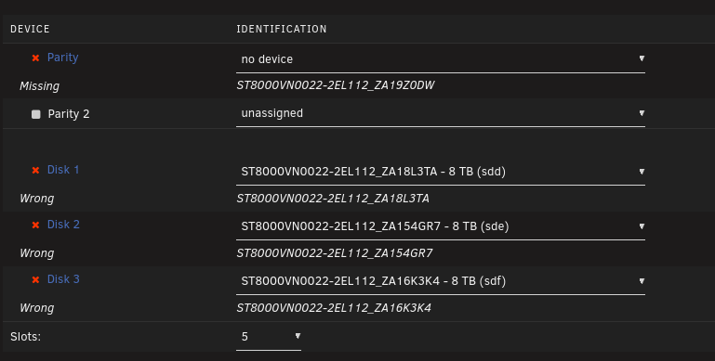This screenshot has width=715, height=361.
Task: Click the IDENTIFICATION column header
Action: click(x=282, y=29)
